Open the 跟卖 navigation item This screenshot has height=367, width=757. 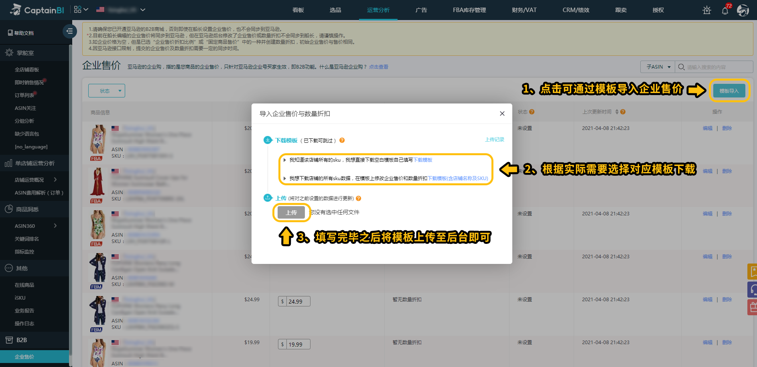pyautogui.click(x=621, y=10)
